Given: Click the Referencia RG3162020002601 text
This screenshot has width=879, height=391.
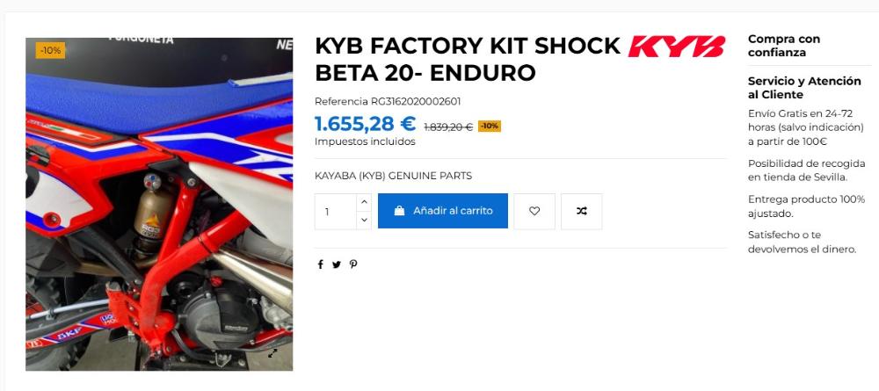Looking at the screenshot, I should (388, 101).
